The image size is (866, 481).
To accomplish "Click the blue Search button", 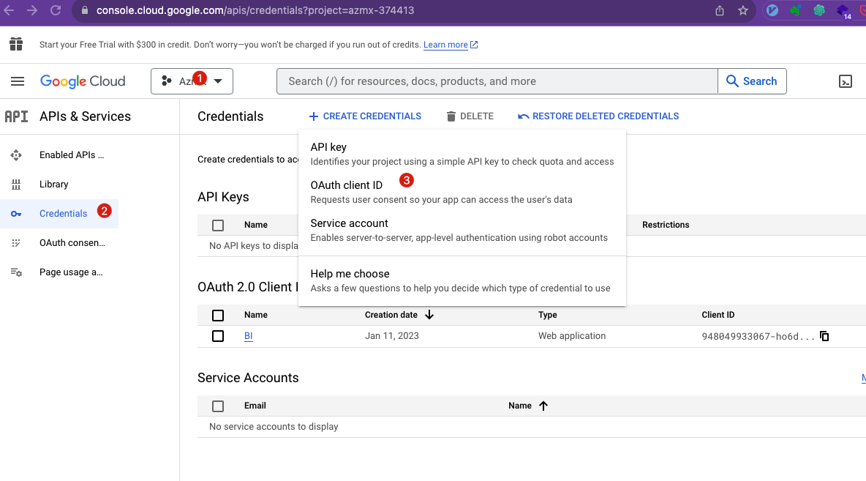I will click(752, 81).
